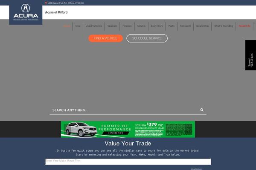Open the Service menu
Screen dimensions: 256x170
pyautogui.click(x=141, y=26)
